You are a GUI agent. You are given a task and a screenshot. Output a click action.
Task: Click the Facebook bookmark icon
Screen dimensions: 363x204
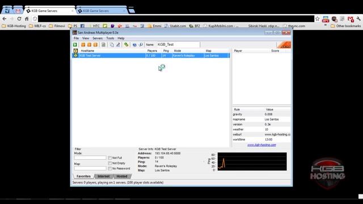82,26
